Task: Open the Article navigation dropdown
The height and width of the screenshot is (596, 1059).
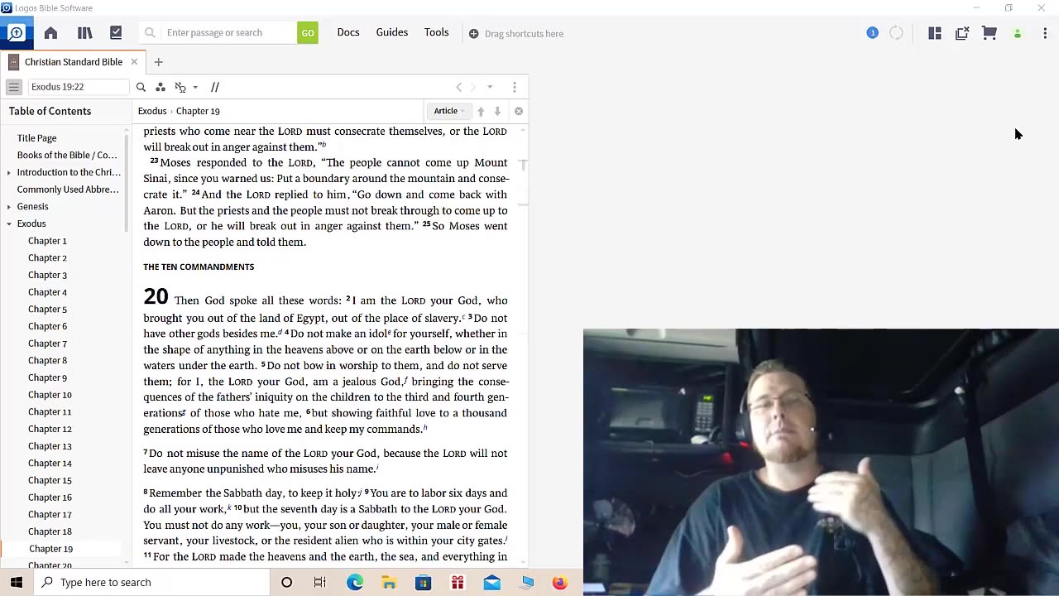Action: tap(449, 111)
